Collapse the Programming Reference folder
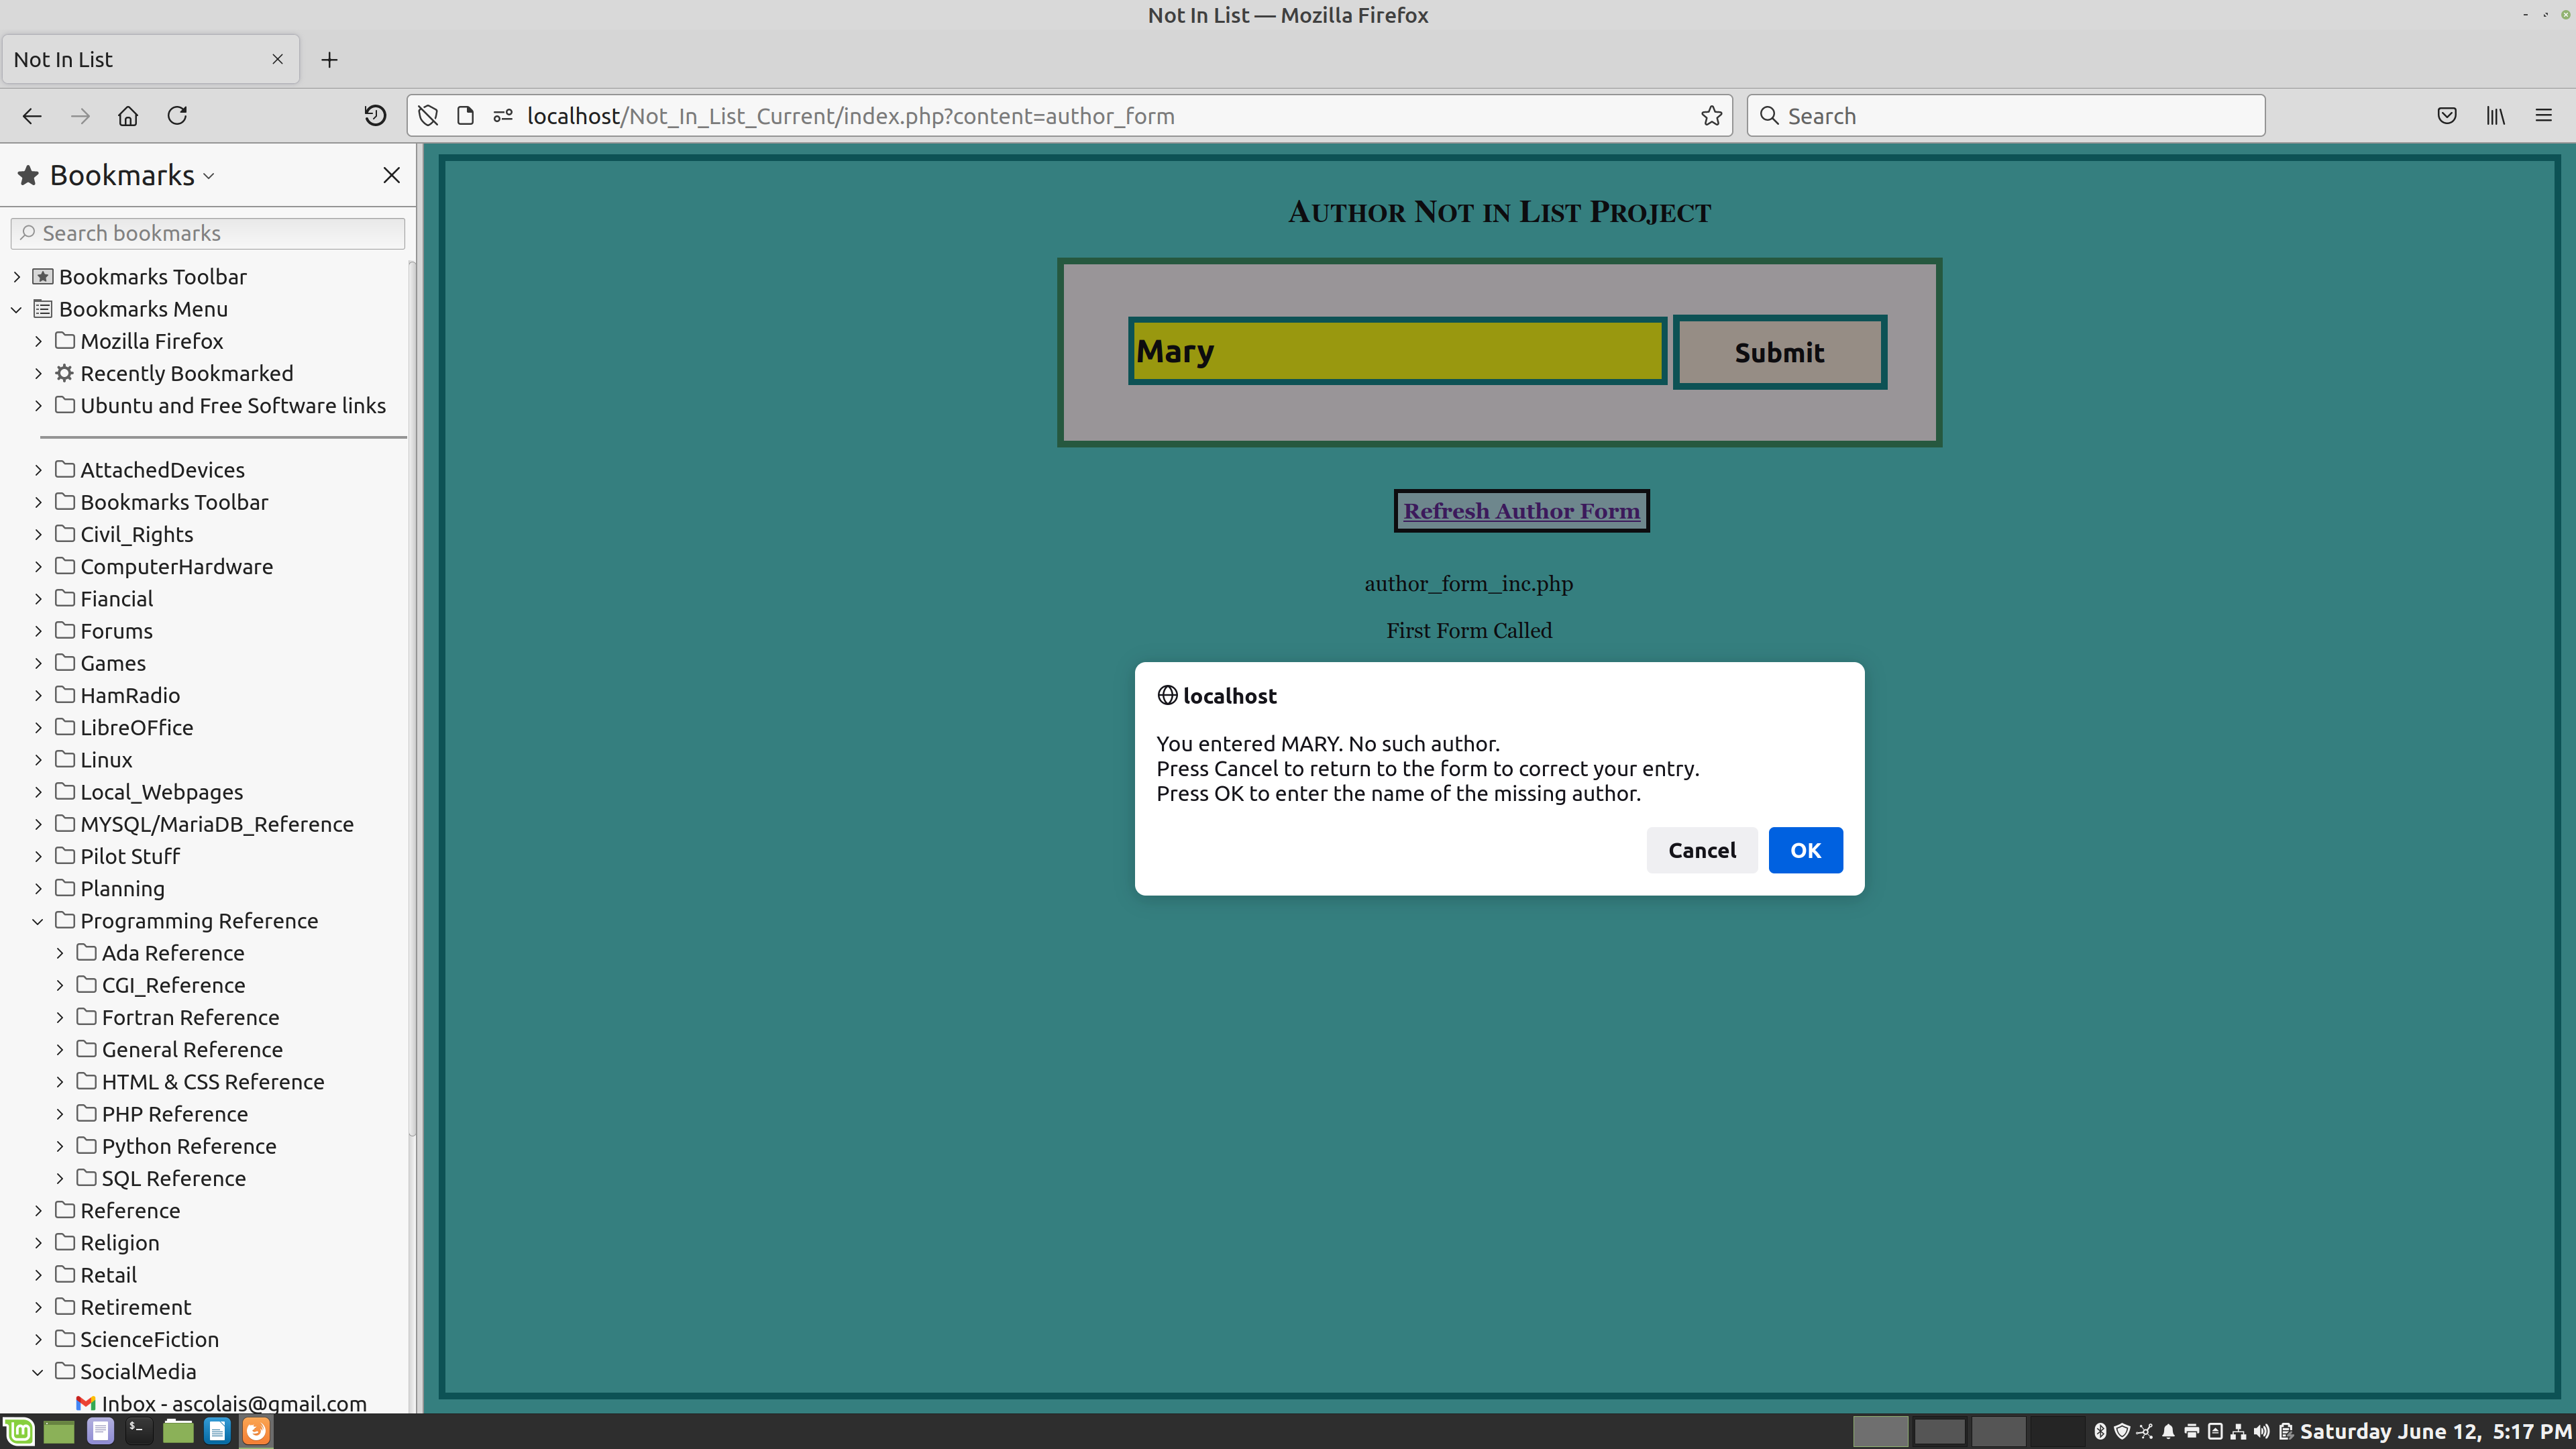Viewport: 2576px width, 1449px height. [38, 921]
